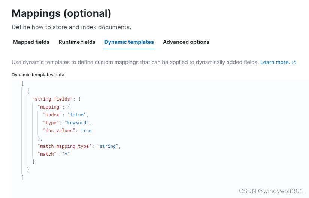Open the Mapped fields tab
This screenshot has width=309, height=198.
click(x=31, y=42)
